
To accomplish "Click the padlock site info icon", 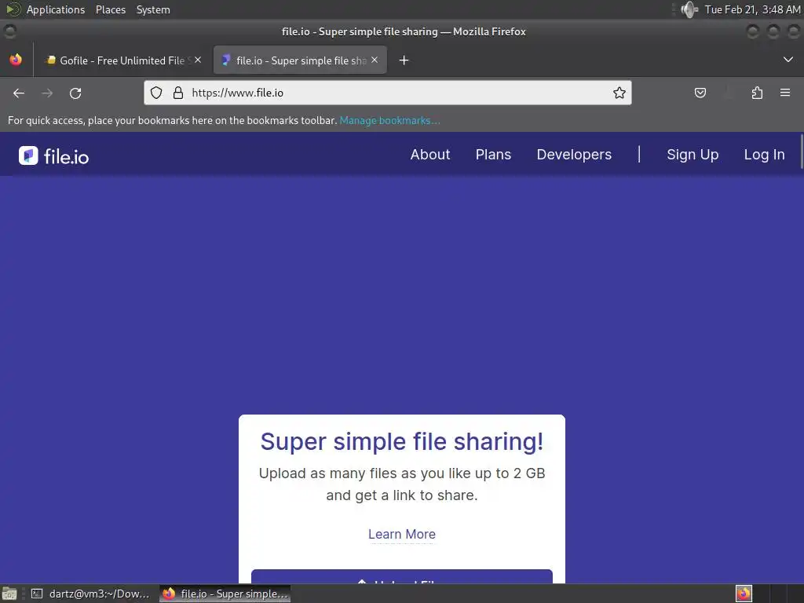I will (178, 93).
